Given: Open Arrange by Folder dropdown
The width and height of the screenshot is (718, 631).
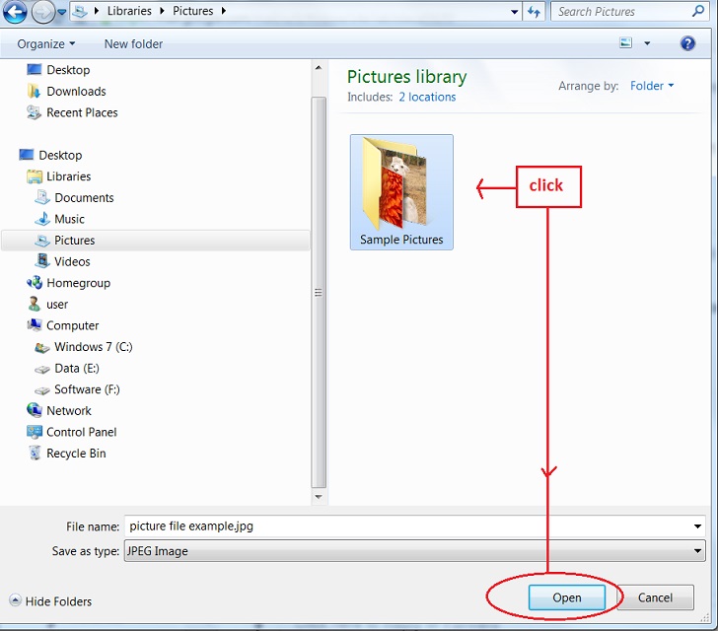Looking at the screenshot, I should coord(652,86).
